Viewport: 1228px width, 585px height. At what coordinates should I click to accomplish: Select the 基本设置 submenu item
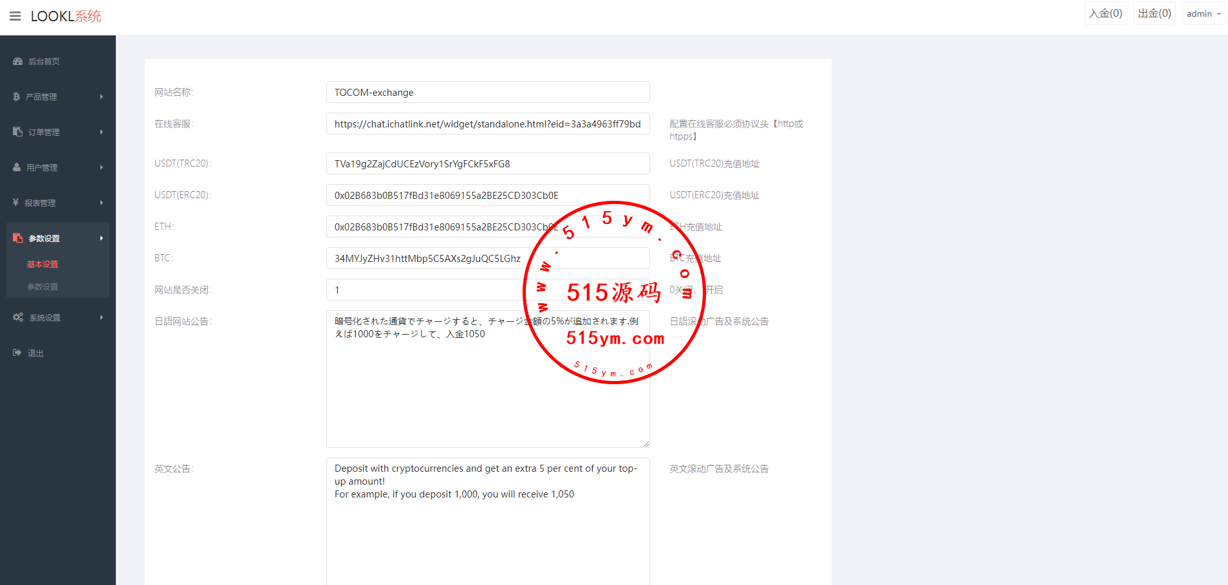(42, 265)
